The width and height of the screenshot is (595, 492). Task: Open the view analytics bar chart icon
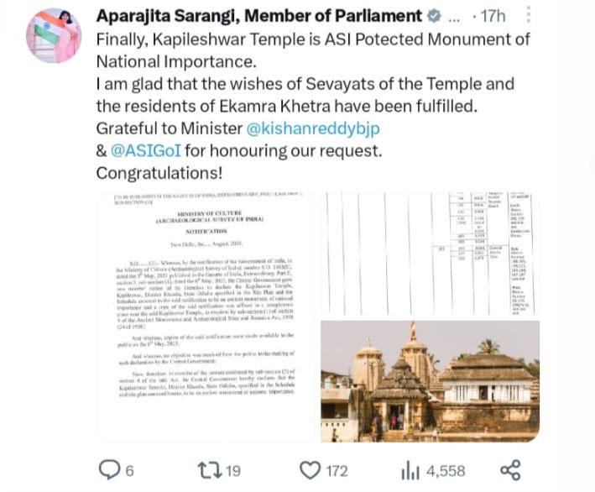[x=410, y=470]
